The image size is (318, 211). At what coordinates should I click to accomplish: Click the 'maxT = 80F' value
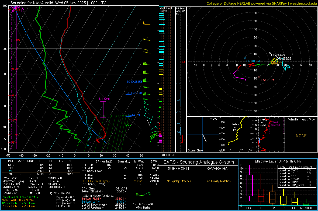pos(36,187)
